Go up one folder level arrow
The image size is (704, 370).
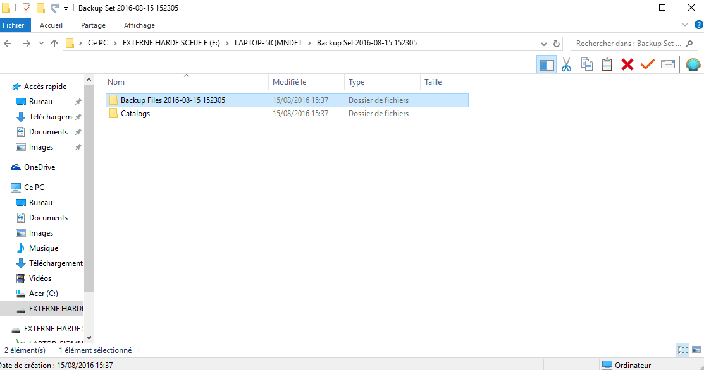coord(54,44)
